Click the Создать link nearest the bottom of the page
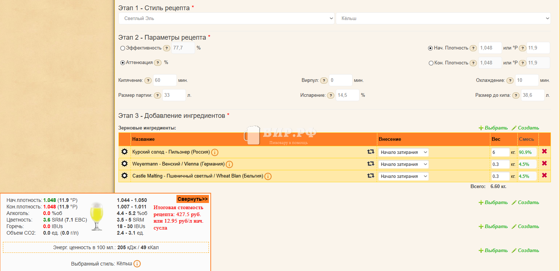The width and height of the screenshot is (560, 271). coord(525,250)
